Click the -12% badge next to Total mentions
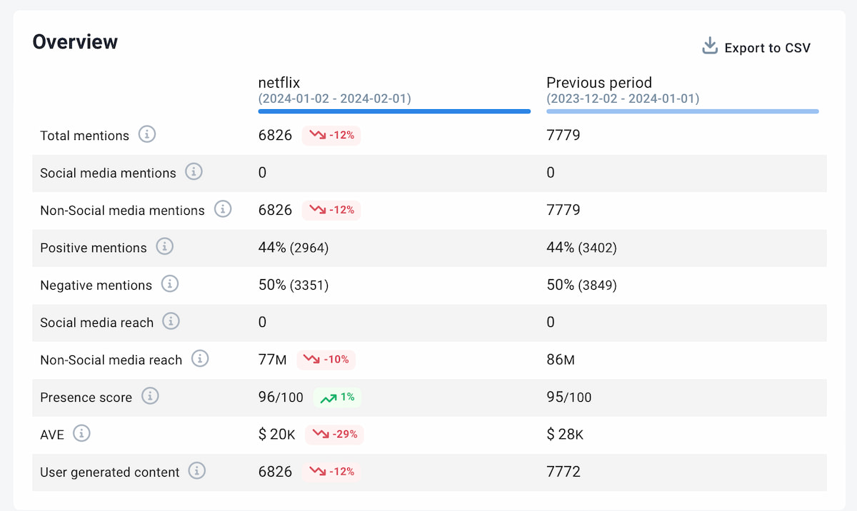Image resolution: width=857 pixels, height=511 pixels. [331, 134]
